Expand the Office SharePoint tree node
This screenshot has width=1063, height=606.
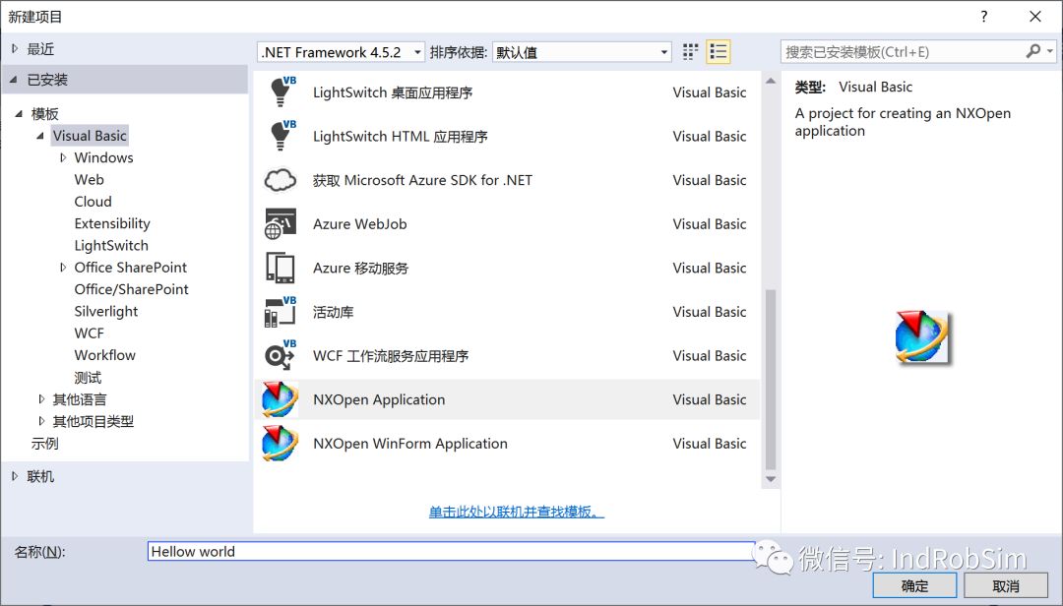(63, 267)
